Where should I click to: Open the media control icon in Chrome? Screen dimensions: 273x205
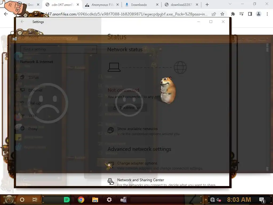click(242, 14)
